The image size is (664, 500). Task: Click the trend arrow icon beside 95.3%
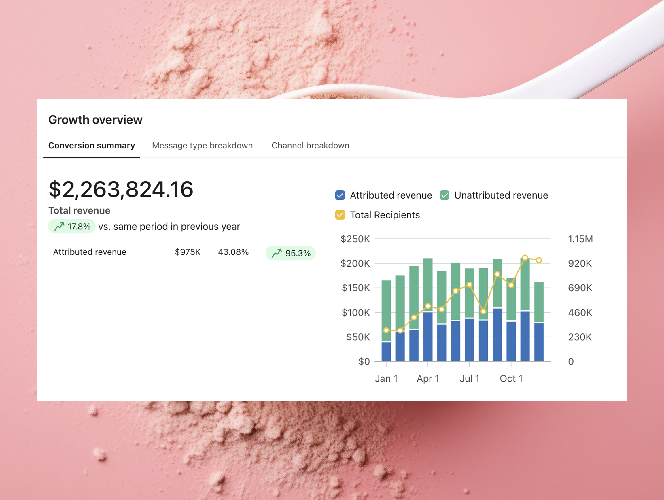[x=277, y=253]
